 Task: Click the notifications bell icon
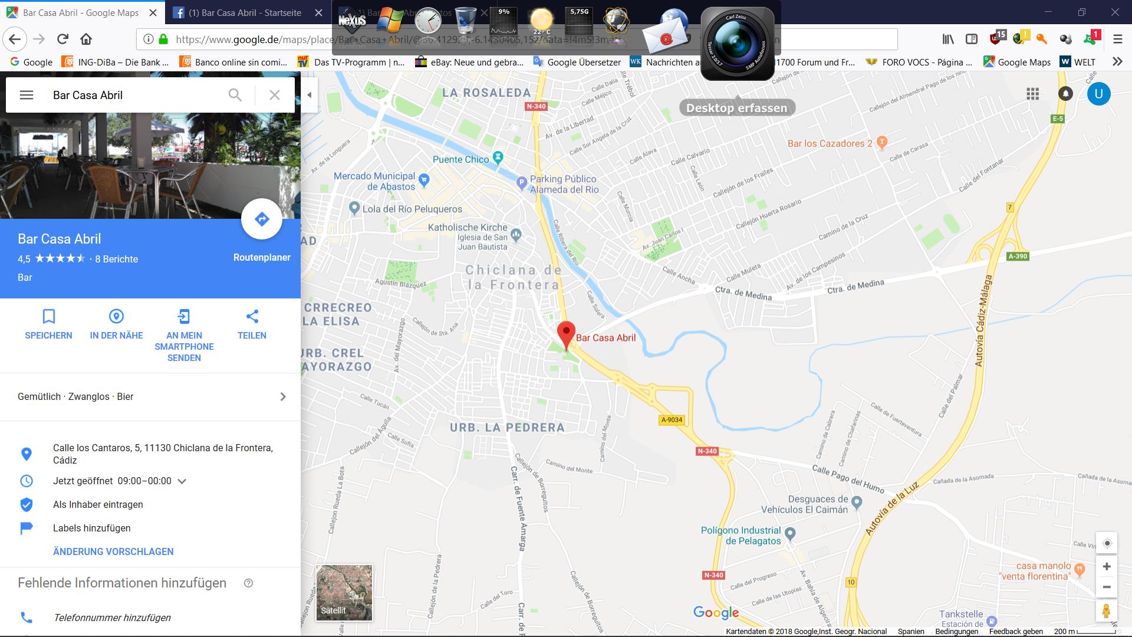(1065, 94)
